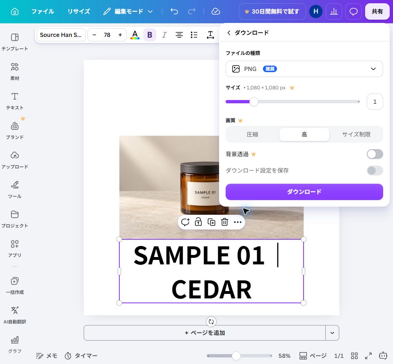Image resolution: width=393 pixels, height=364 pixels.
Task: Open analytics bar chart icon
Action: pyautogui.click(x=334, y=11)
